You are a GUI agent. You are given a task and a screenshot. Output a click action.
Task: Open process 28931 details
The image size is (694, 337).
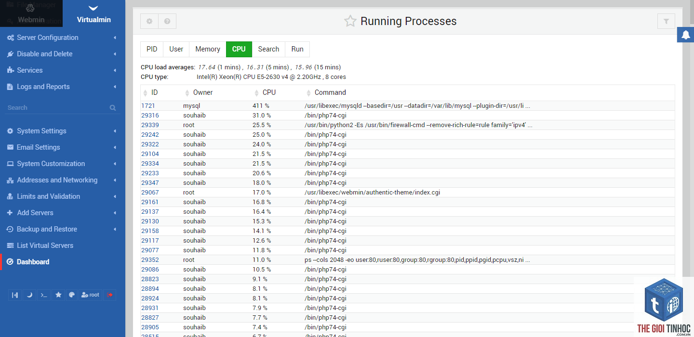(150, 308)
